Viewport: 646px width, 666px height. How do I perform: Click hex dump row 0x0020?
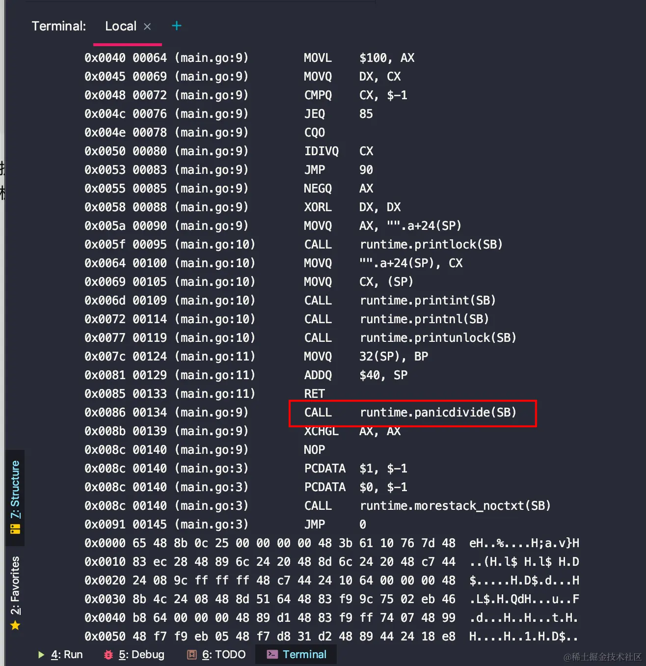332,581
